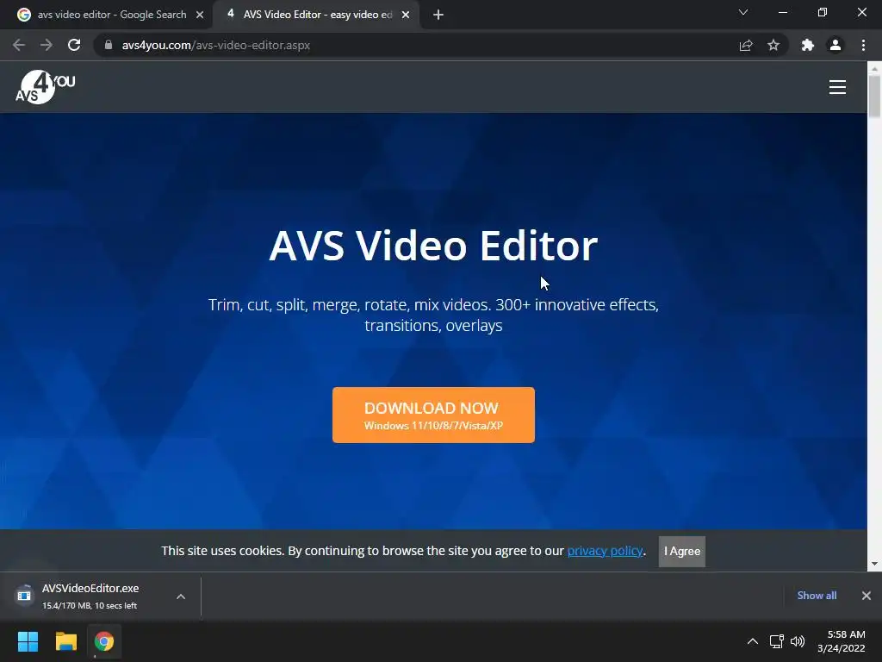Click the Chrome taskbar icon
Image resolution: width=882 pixels, height=662 pixels.
point(104,641)
